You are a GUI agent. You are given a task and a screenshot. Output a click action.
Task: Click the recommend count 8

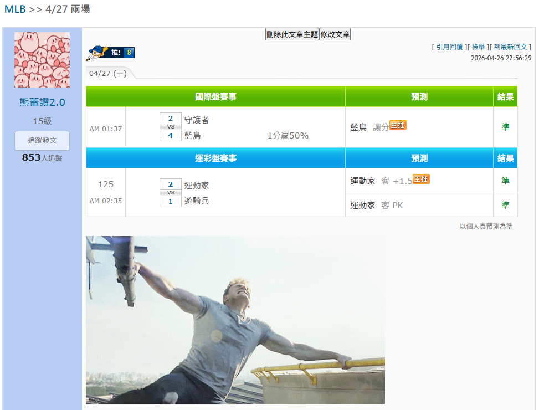click(x=129, y=53)
